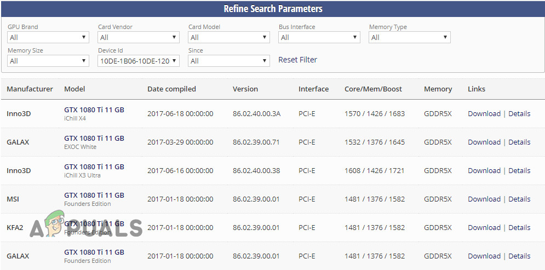
Task: Open the Device Id dropdown
Action: pyautogui.click(x=139, y=61)
